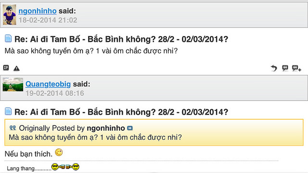Viewport: 308px width, 173px height.
Task: Click the quoted author name ngonhinho
Action: click(106, 128)
